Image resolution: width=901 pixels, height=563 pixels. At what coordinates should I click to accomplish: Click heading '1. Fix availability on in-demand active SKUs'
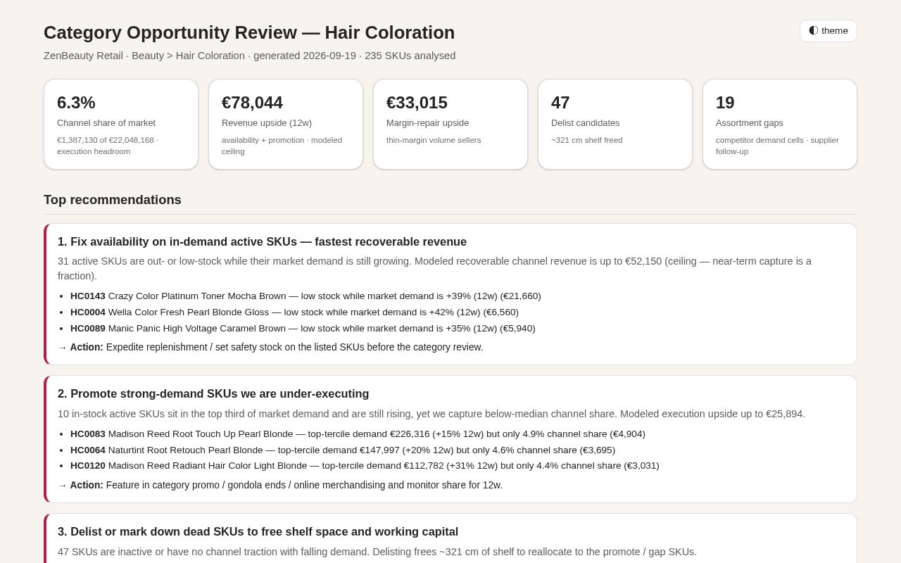click(x=262, y=242)
